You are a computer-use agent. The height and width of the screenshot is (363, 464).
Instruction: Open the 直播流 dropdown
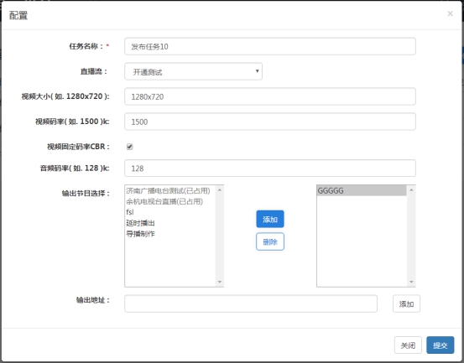[193, 71]
